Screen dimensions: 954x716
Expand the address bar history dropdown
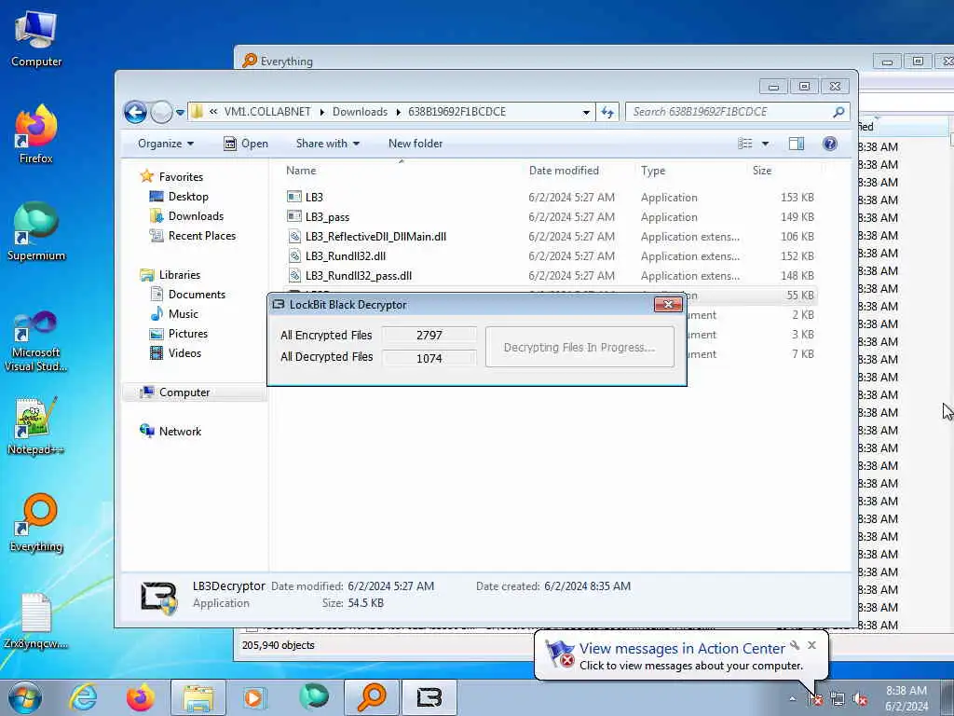pyautogui.click(x=586, y=112)
